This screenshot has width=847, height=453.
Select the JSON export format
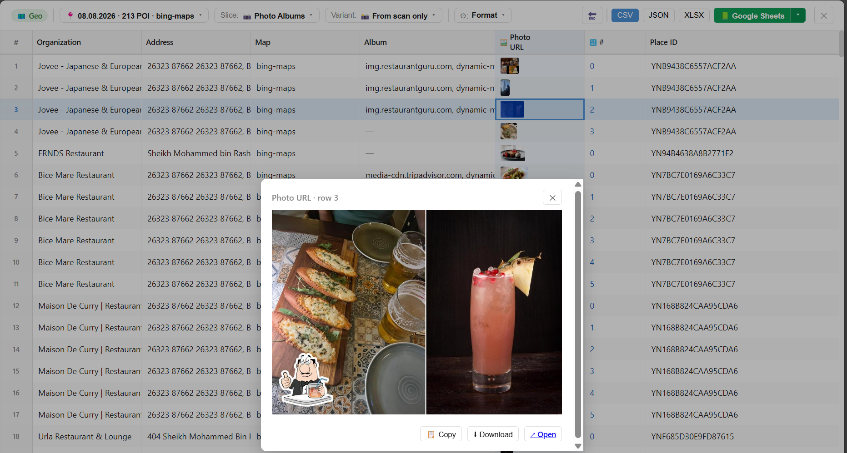(x=658, y=15)
